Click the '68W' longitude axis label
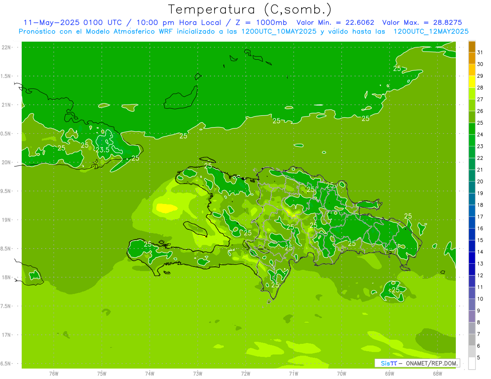The image size is (491, 379). coord(437,374)
